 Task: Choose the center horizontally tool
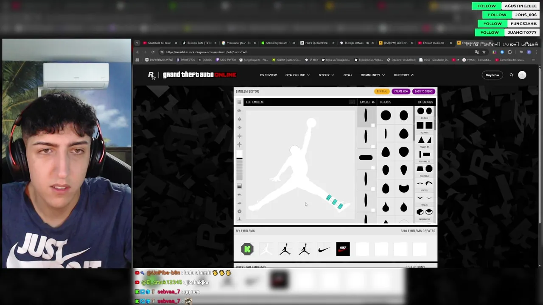pos(239,136)
